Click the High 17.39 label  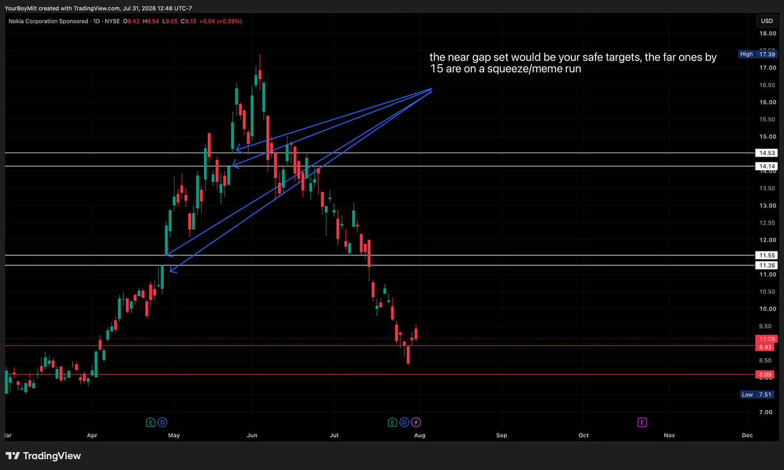758,54
